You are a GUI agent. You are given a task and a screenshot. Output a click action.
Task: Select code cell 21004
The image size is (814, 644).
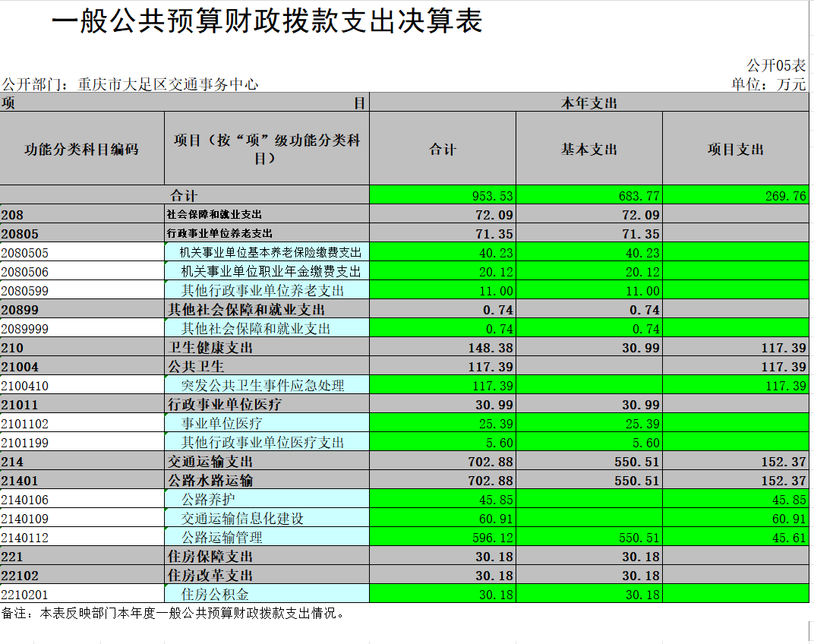point(82,367)
